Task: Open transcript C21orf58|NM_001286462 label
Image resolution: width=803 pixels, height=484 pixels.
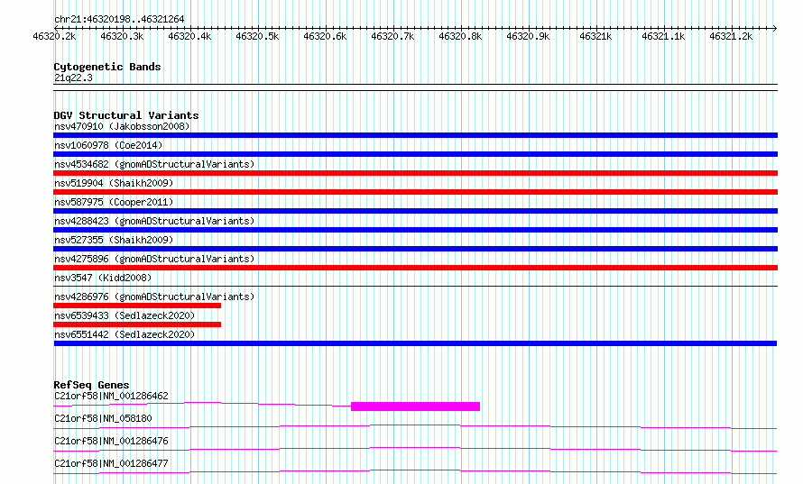Action: point(111,396)
